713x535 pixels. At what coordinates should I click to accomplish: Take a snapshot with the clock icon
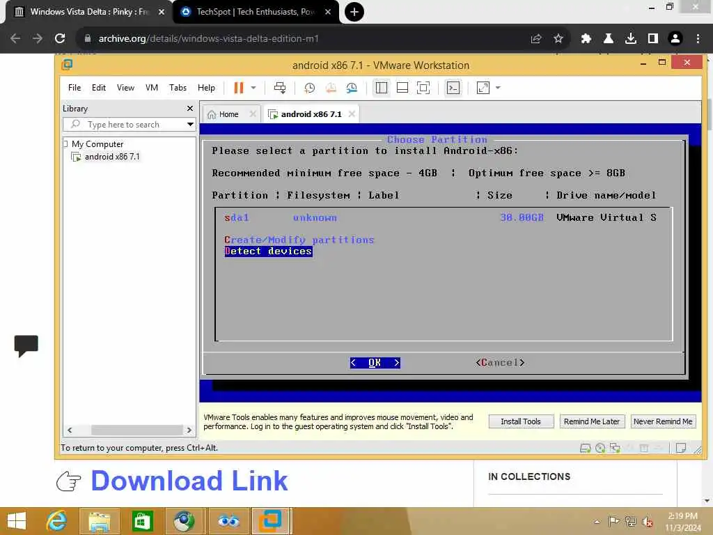pos(309,88)
